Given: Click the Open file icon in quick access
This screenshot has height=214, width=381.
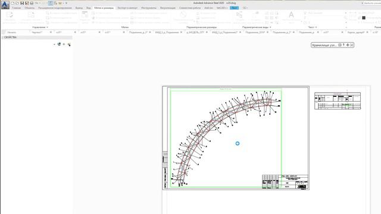Looking at the screenshot, I should coord(17,3).
